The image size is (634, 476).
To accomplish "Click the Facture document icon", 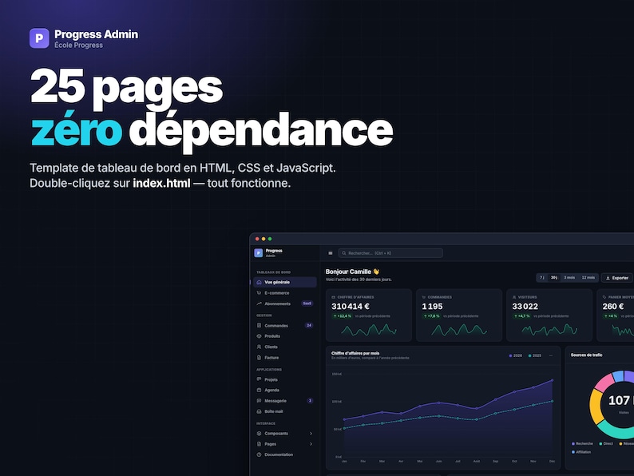I will [260, 358].
